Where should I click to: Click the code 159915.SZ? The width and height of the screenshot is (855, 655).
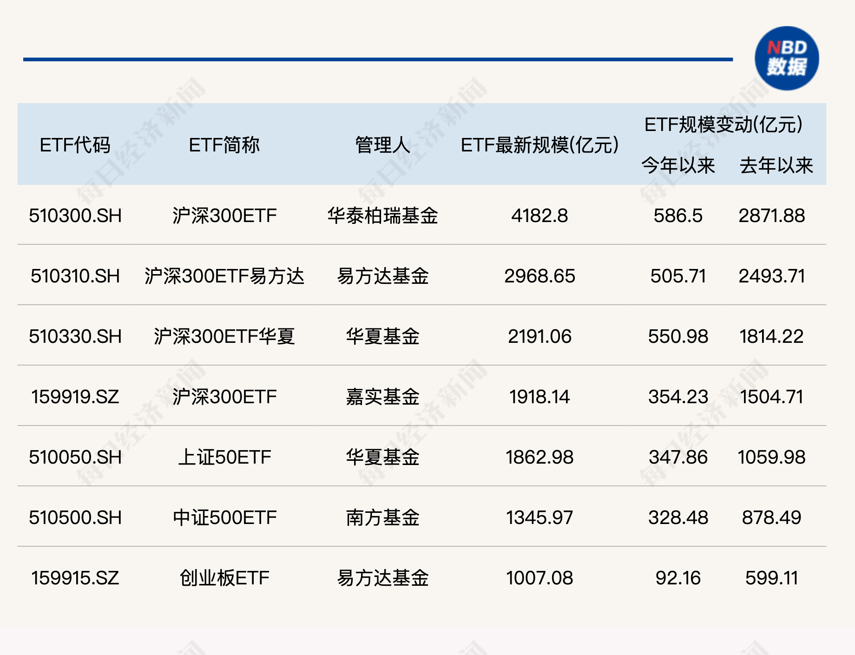(x=75, y=578)
